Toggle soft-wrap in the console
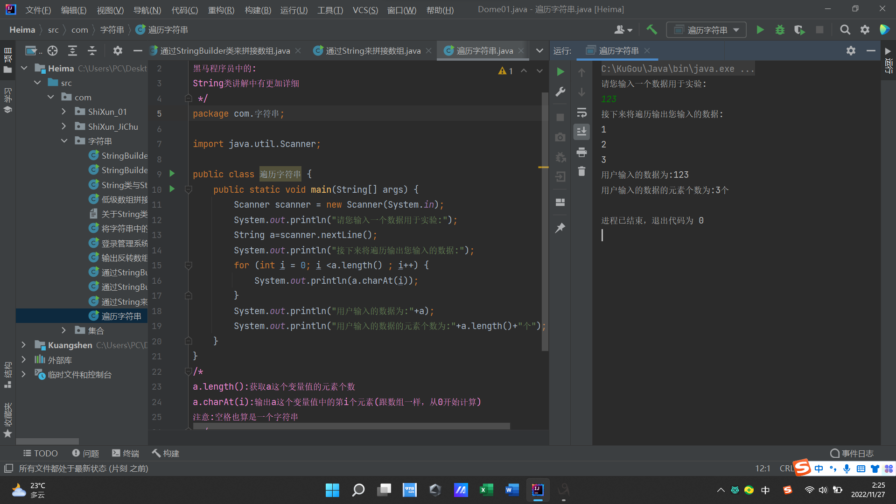This screenshot has width=896, height=504. tap(581, 112)
